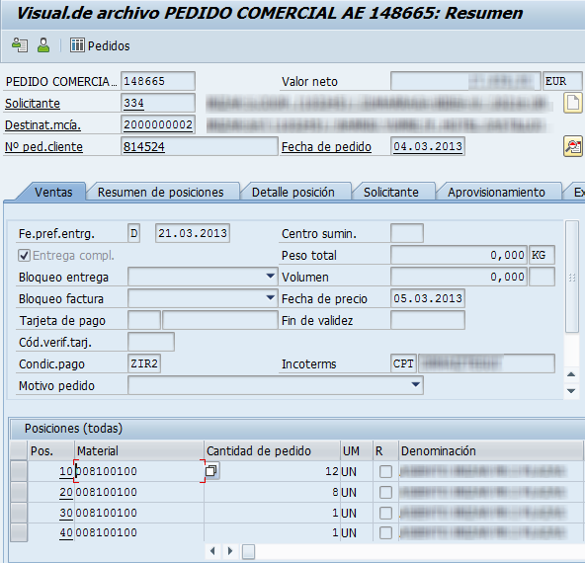
Task: Check the R checkbox for position 30
Action: tap(385, 513)
